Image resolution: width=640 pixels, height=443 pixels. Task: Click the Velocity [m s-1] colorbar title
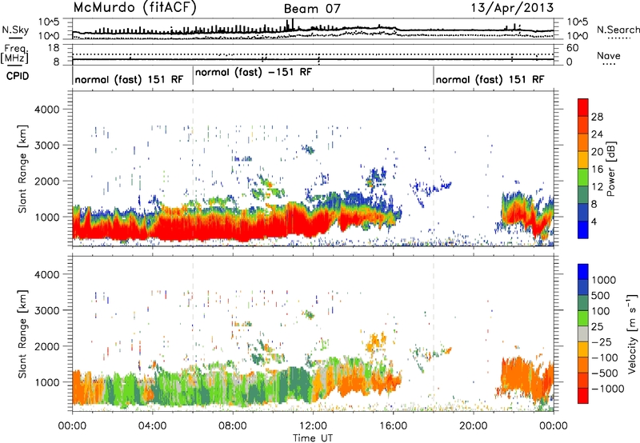632,334
